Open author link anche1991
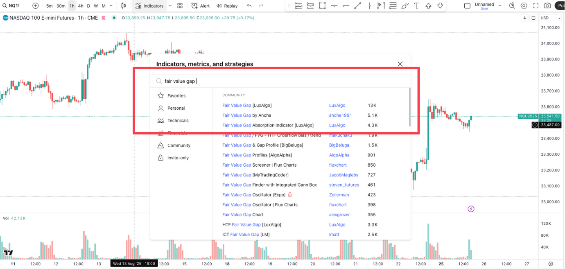This screenshot has width=565, height=269. point(340,115)
